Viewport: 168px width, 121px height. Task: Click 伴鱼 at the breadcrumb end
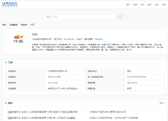(x=32, y=25)
